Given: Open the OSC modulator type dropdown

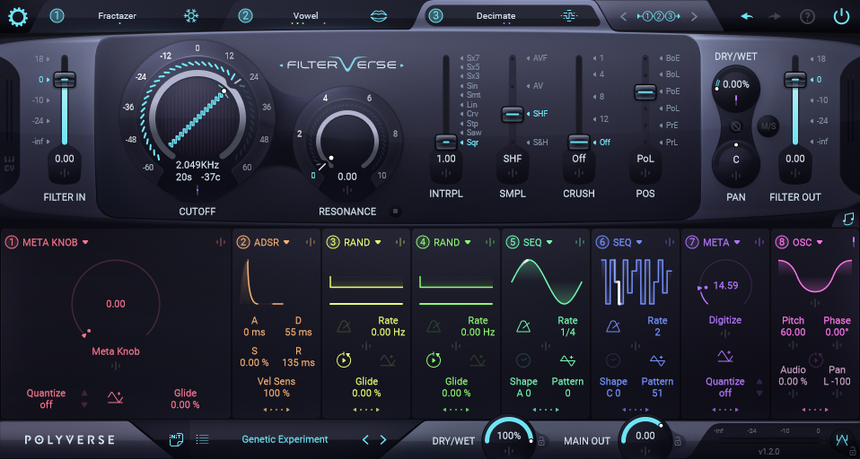Looking at the screenshot, I should tap(817, 242).
